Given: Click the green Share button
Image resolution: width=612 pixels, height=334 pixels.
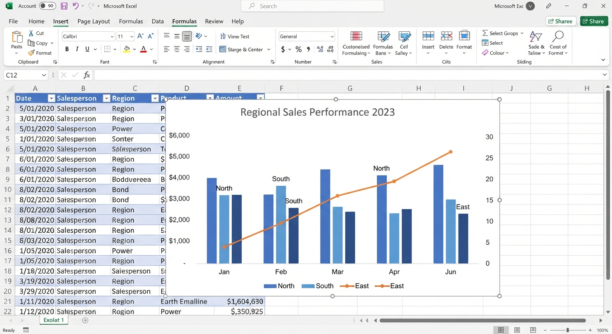Looking at the screenshot, I should [594, 21].
